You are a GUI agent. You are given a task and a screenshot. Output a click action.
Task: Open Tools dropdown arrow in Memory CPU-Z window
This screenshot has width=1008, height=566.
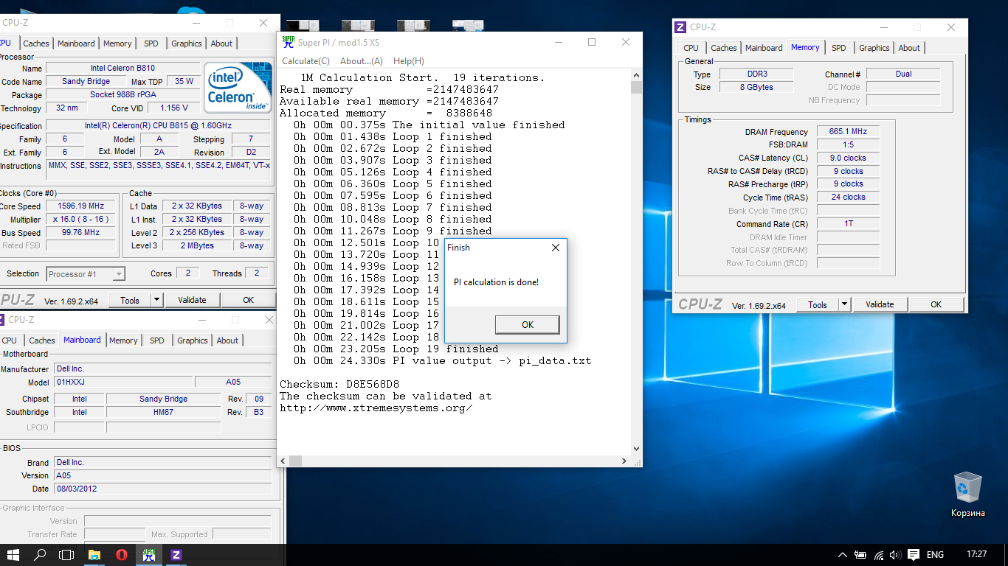pos(845,304)
